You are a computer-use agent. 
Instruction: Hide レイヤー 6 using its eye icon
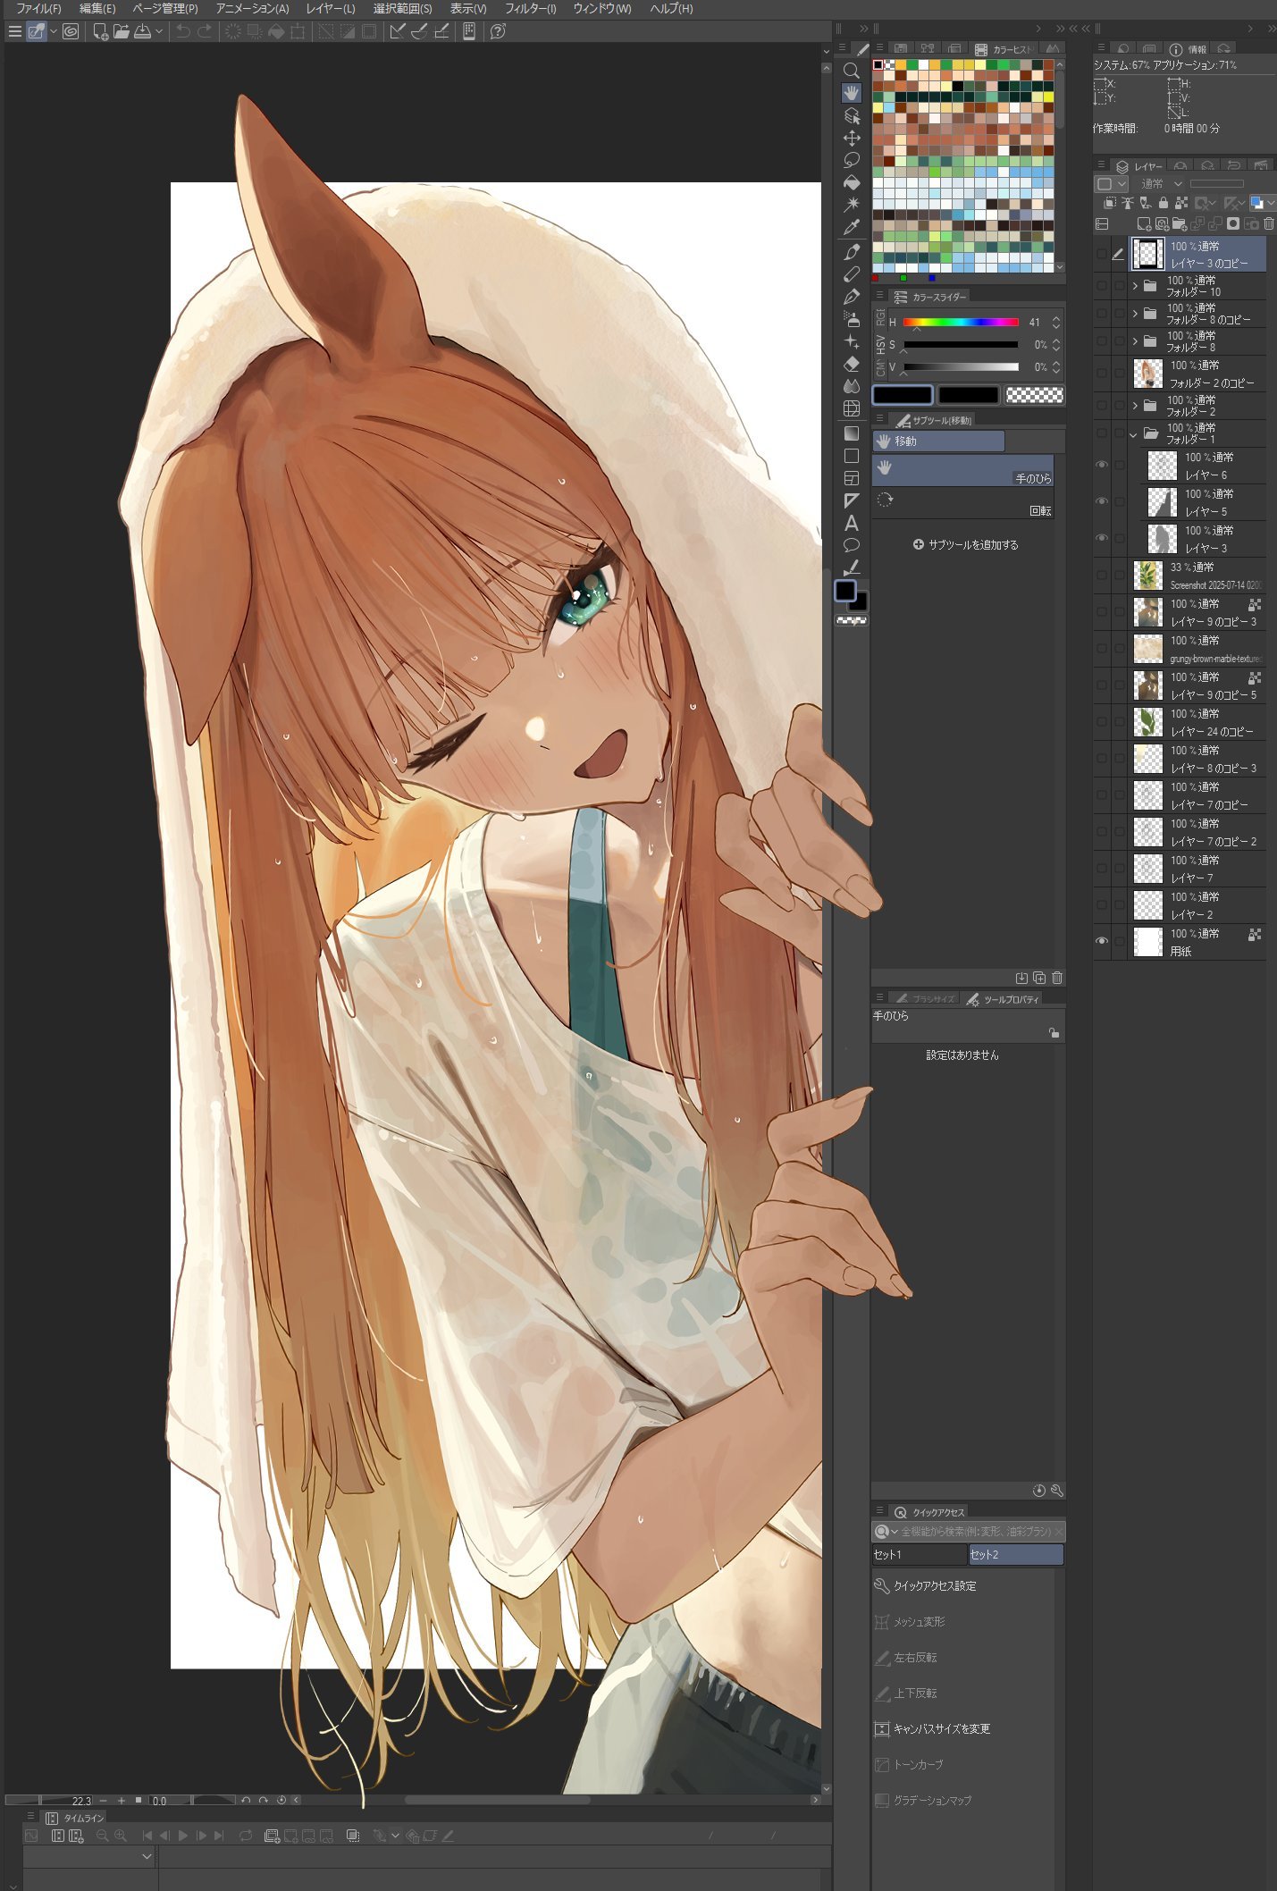pyautogui.click(x=1101, y=465)
